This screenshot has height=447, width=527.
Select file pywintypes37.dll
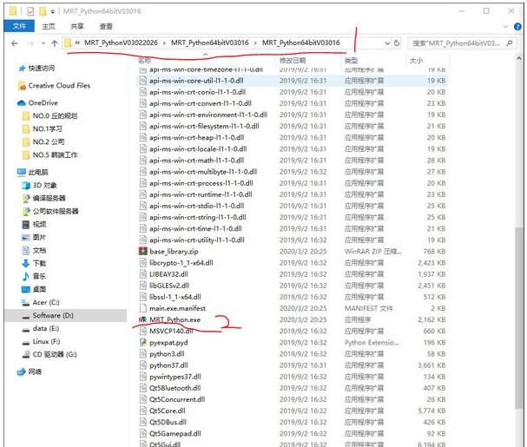click(x=175, y=377)
